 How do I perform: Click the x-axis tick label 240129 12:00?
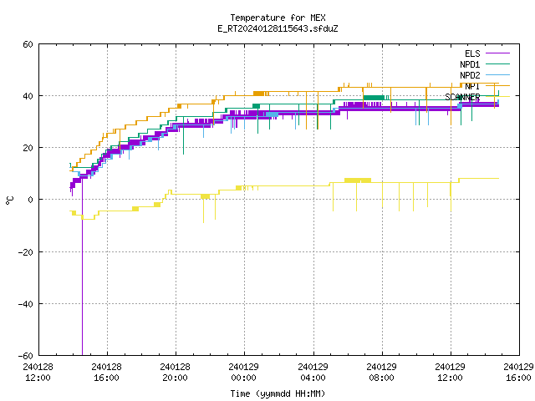pyautogui.click(x=450, y=373)
